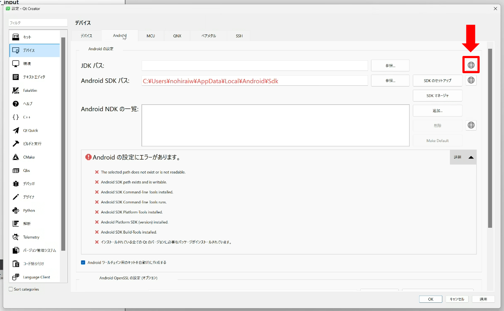
Task: Select the FakeVim category in sidebar
Action: [x=30, y=90]
